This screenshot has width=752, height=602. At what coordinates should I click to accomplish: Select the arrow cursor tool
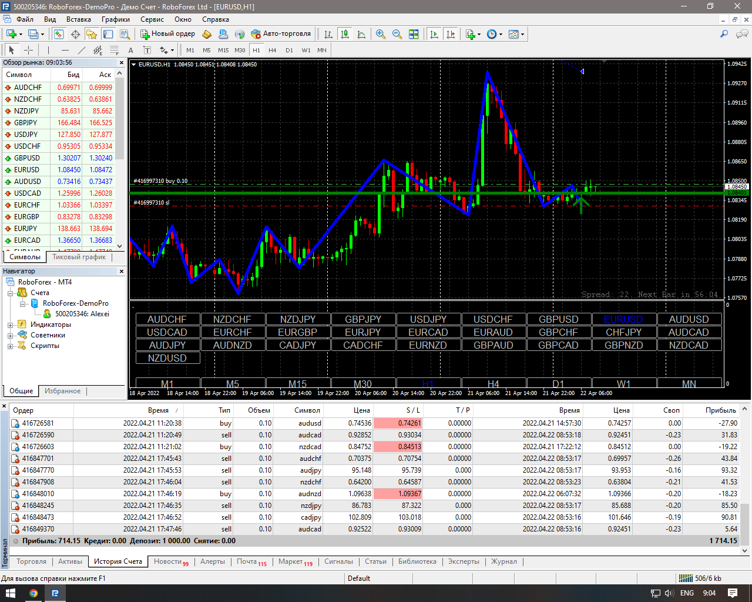12,50
